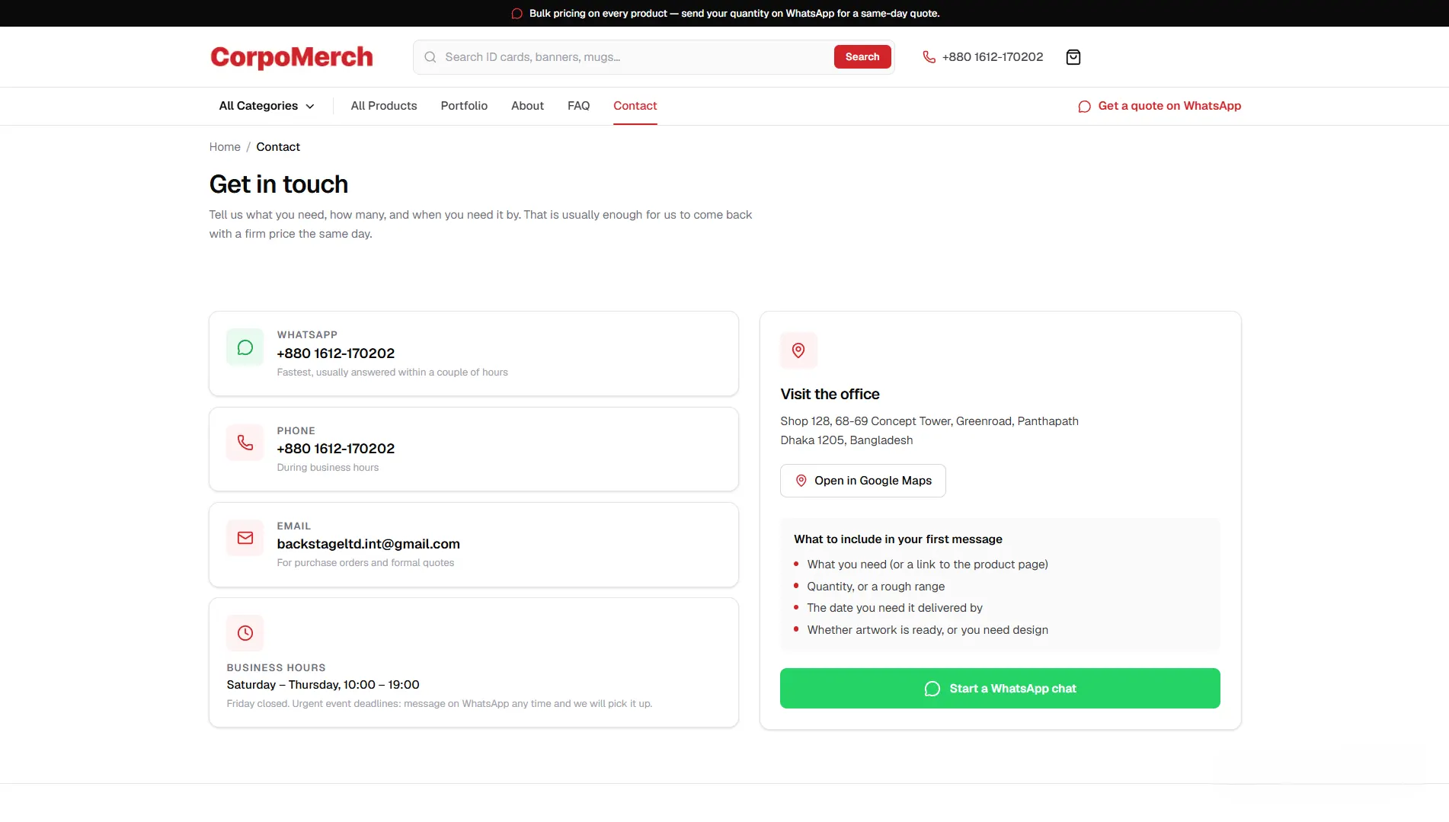Click the magnifier icon in search bar

[x=430, y=57]
